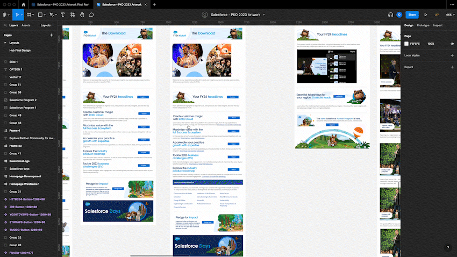Edit the 100% page opacity field

(x=431, y=44)
